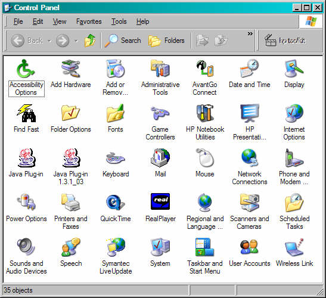Click the Java Plug-in icon without version number
The image size is (326, 298).
(26, 158)
